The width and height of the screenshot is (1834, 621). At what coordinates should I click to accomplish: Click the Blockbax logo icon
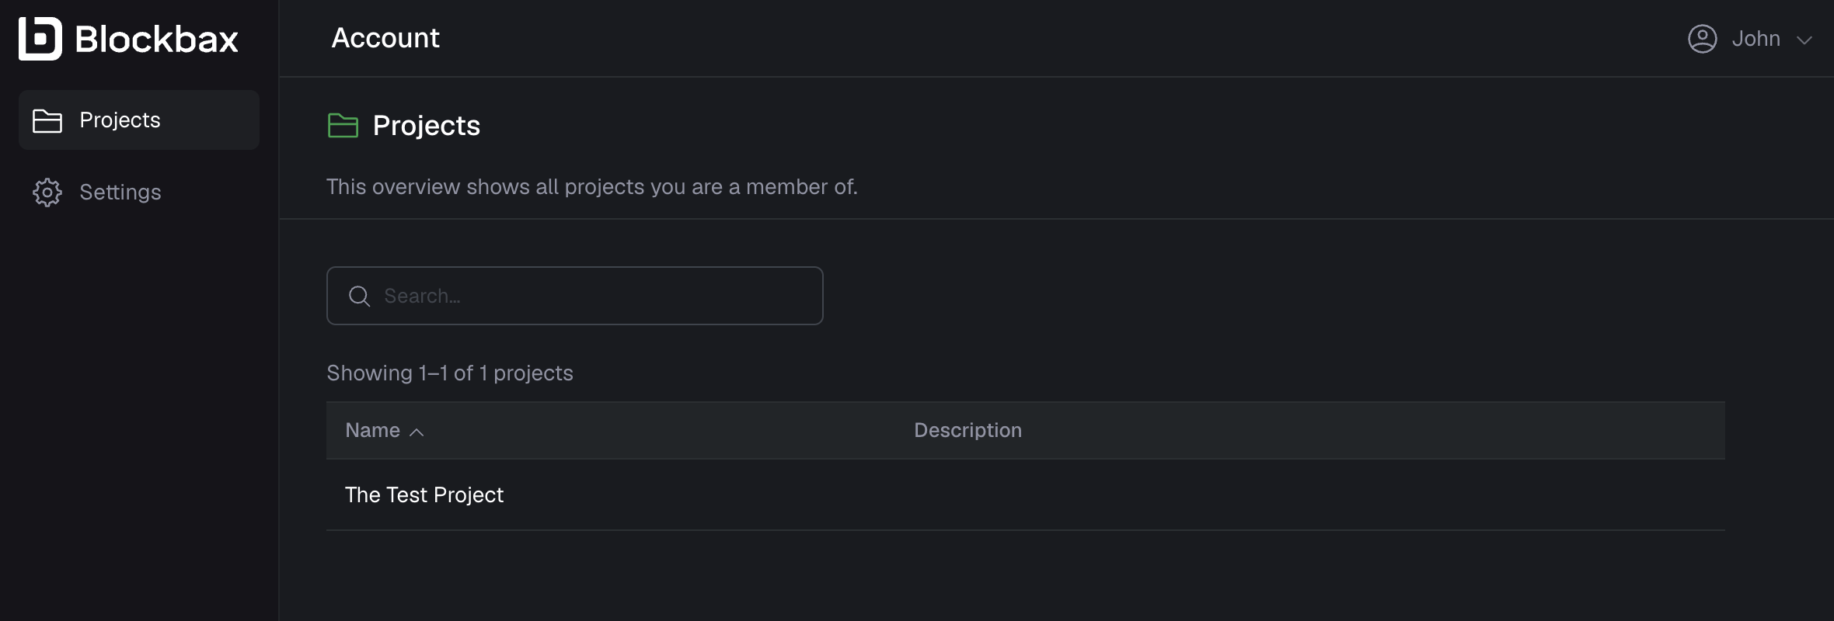tap(40, 39)
